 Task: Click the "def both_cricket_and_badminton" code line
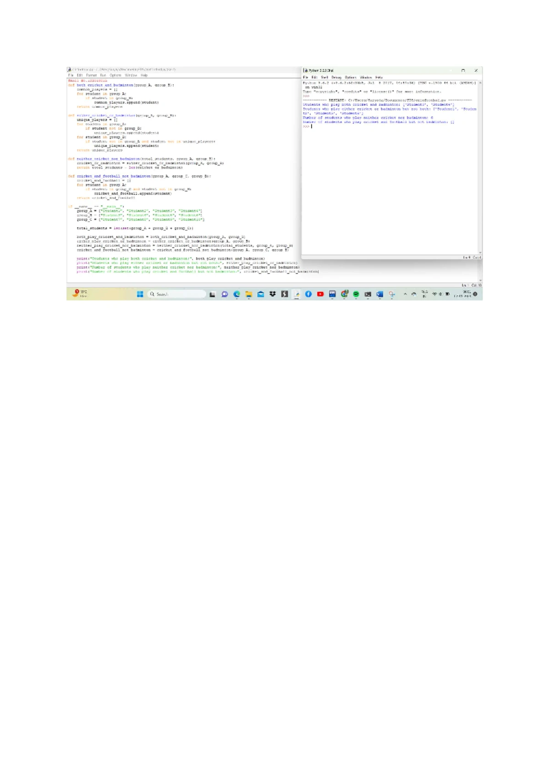pyautogui.click(x=121, y=85)
